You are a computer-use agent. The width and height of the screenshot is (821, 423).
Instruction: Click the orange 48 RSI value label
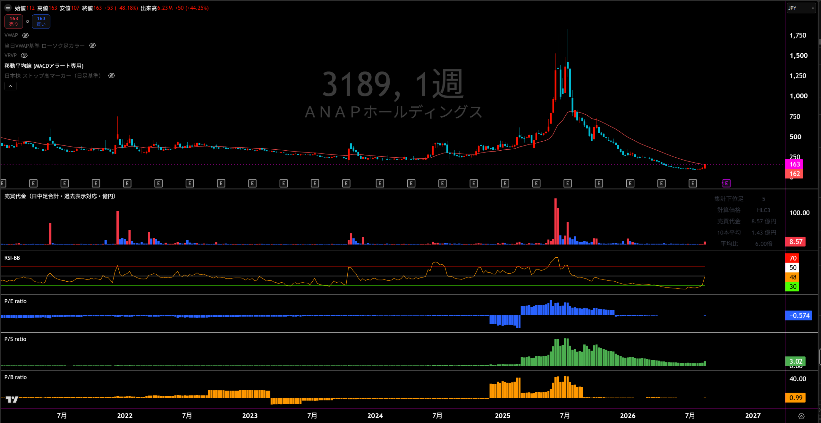792,277
